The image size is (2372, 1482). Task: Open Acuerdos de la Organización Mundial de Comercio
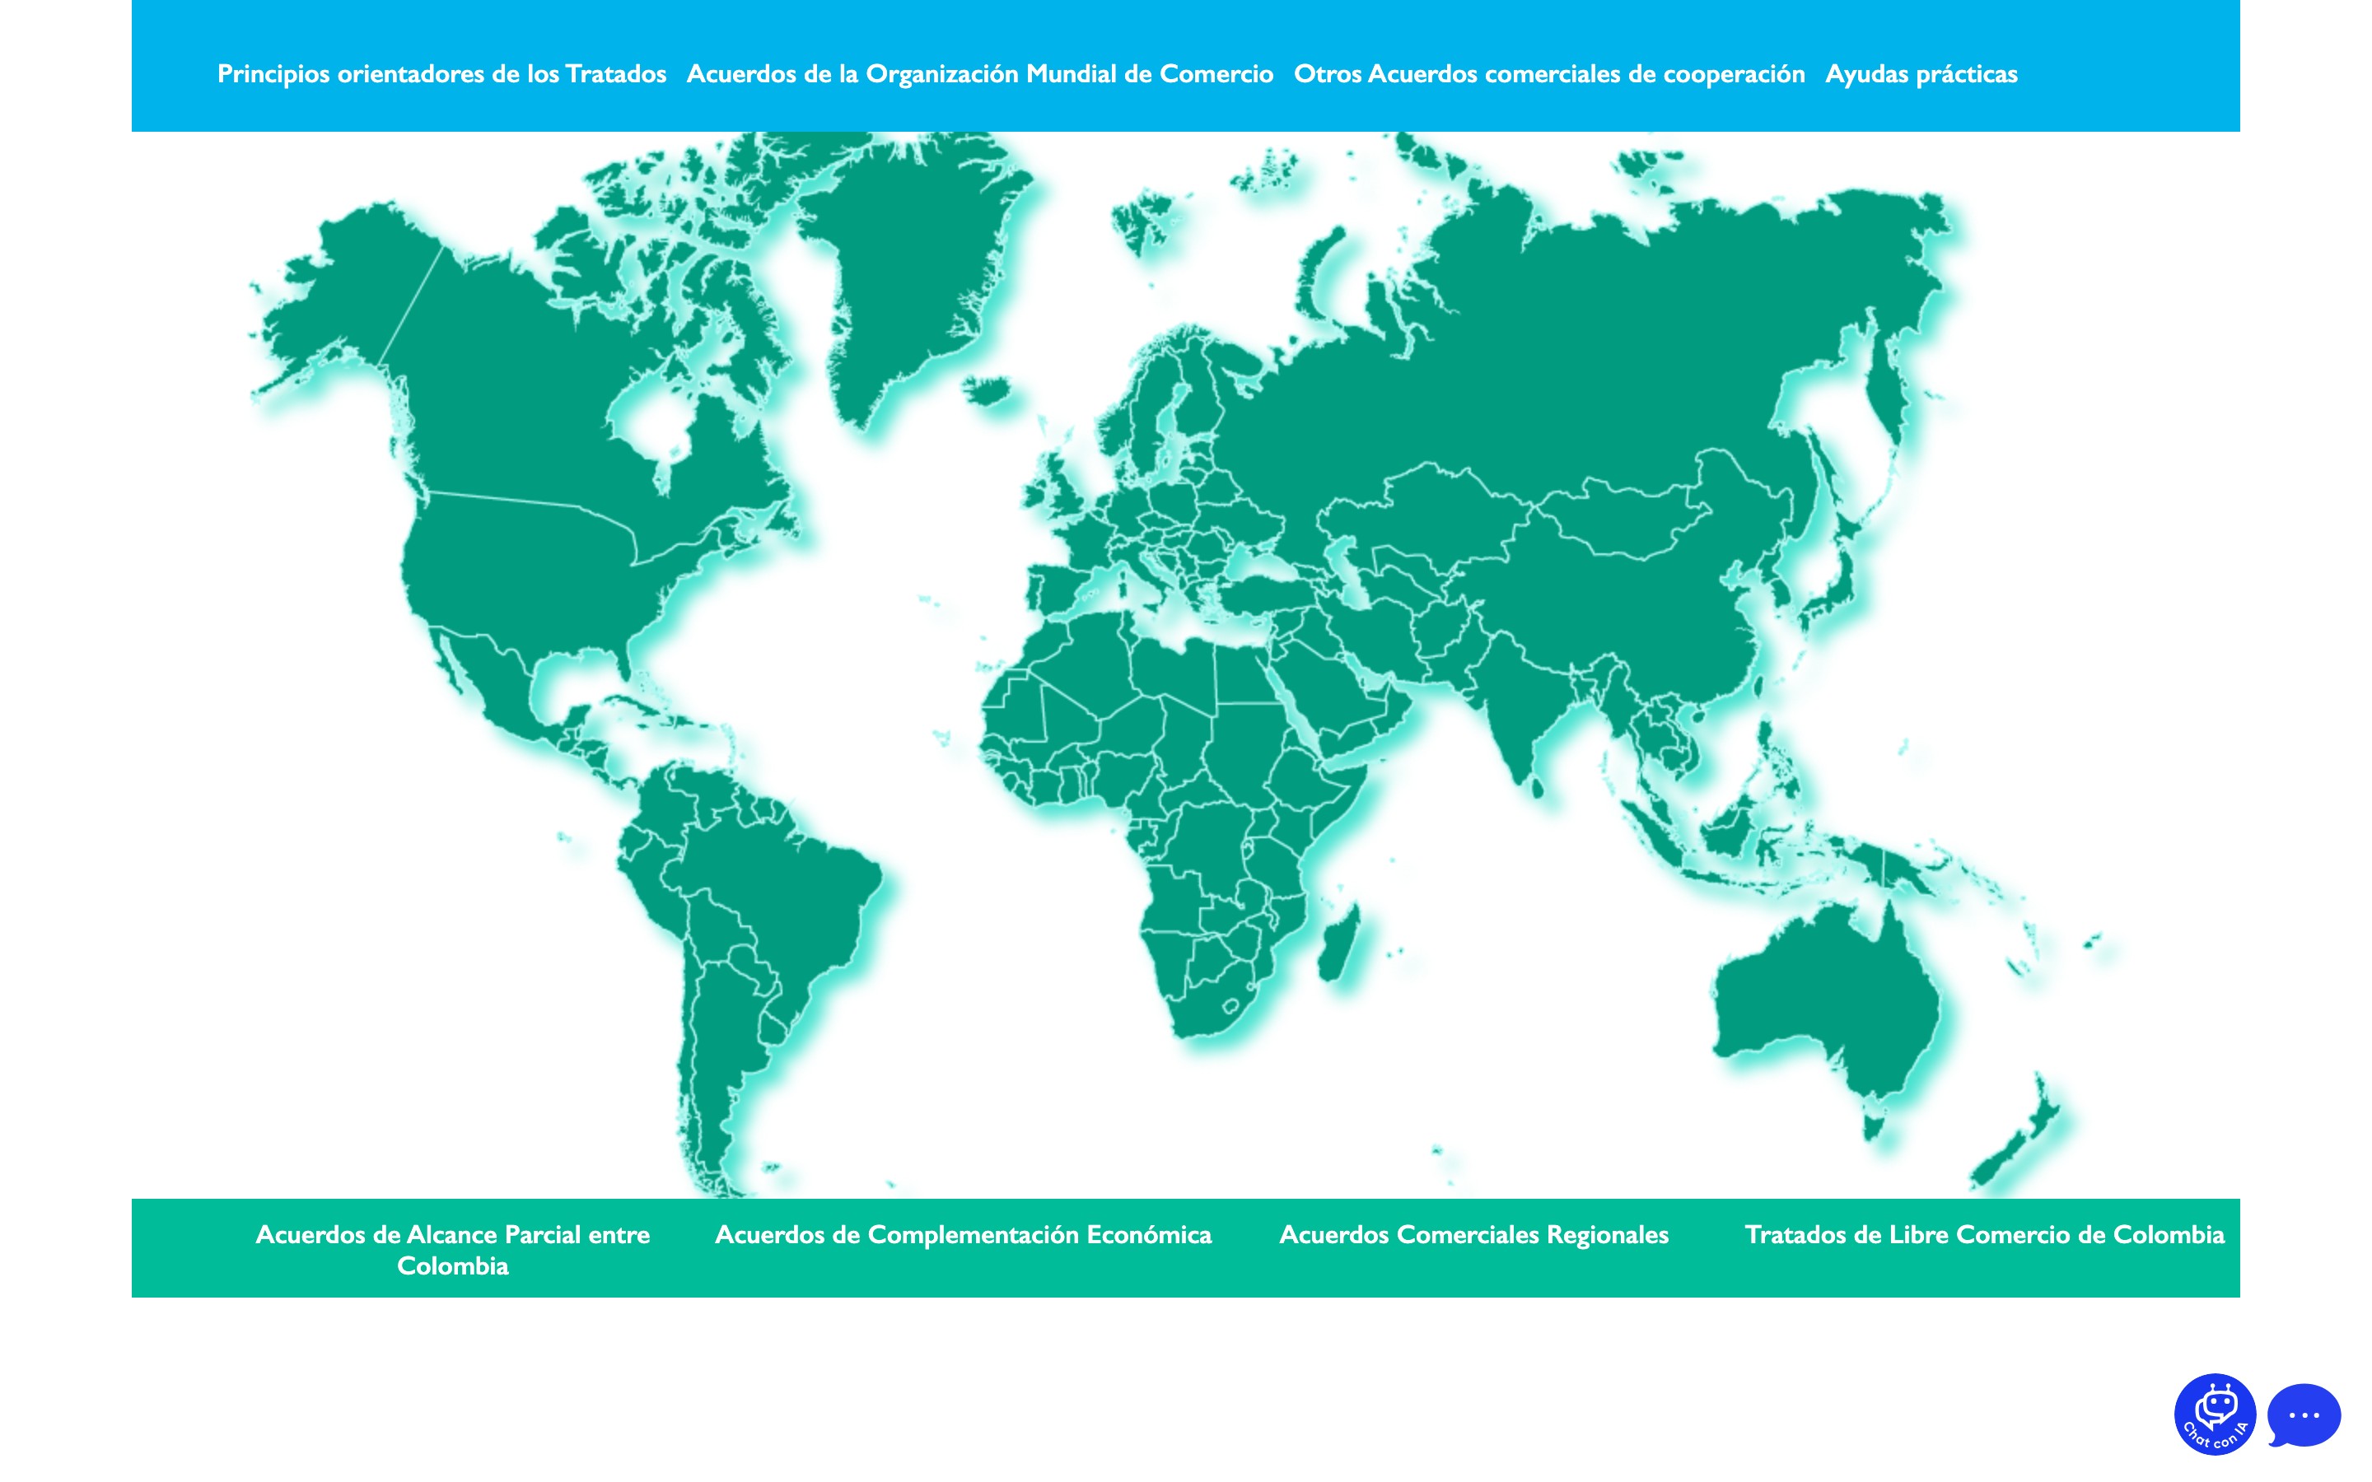click(x=979, y=73)
